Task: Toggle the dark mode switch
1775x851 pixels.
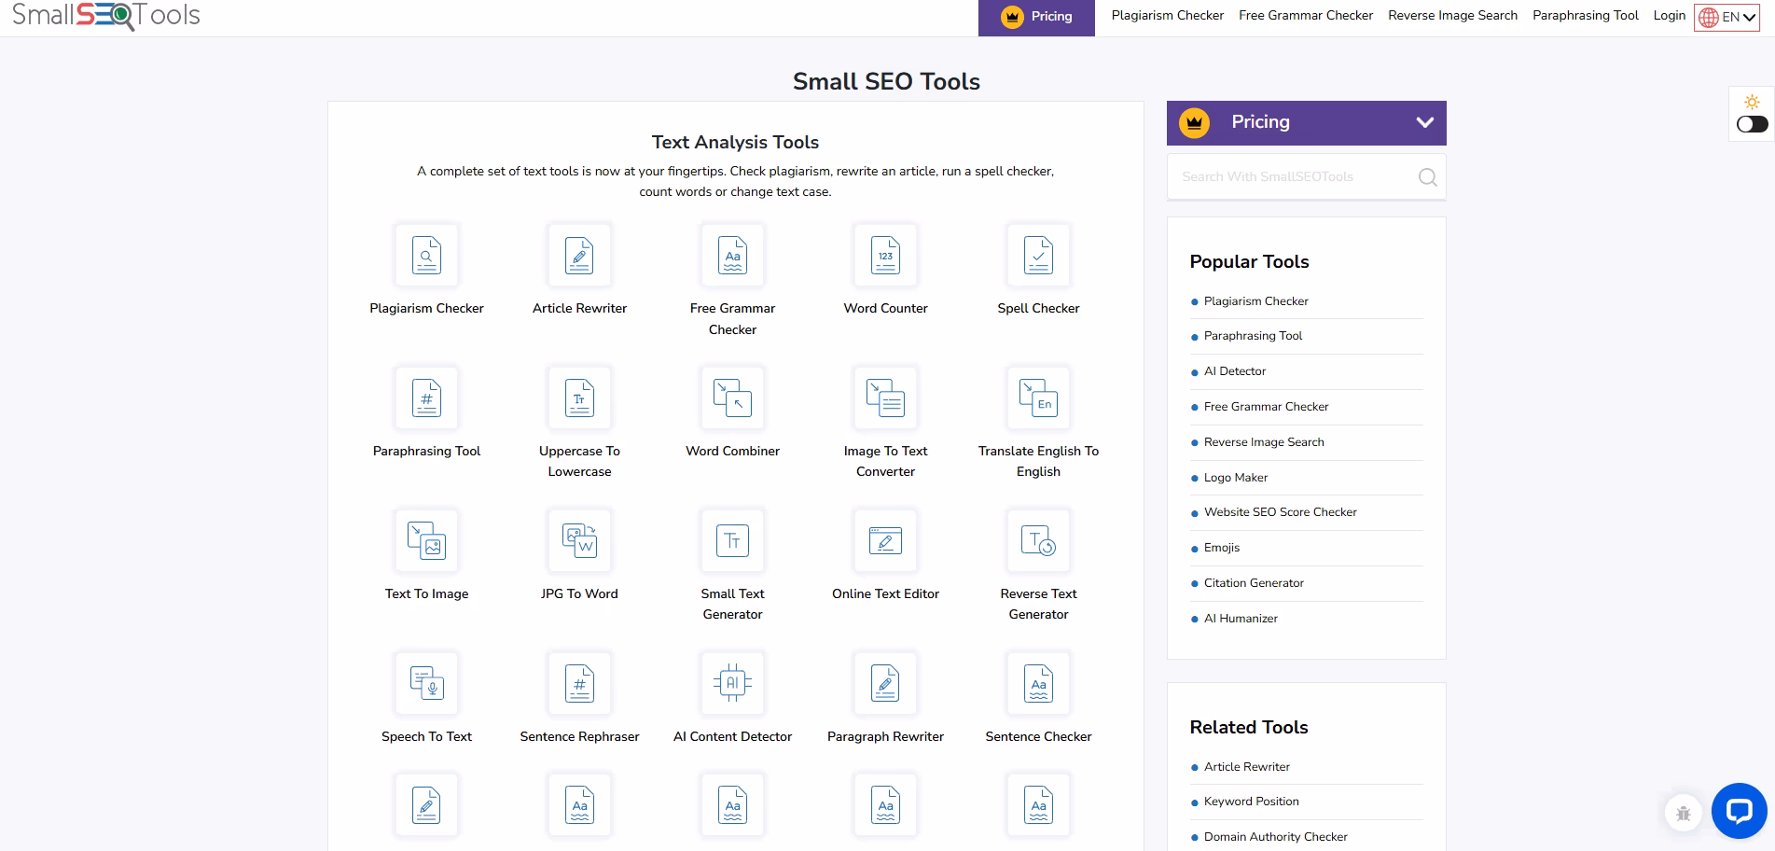Action: (1752, 124)
